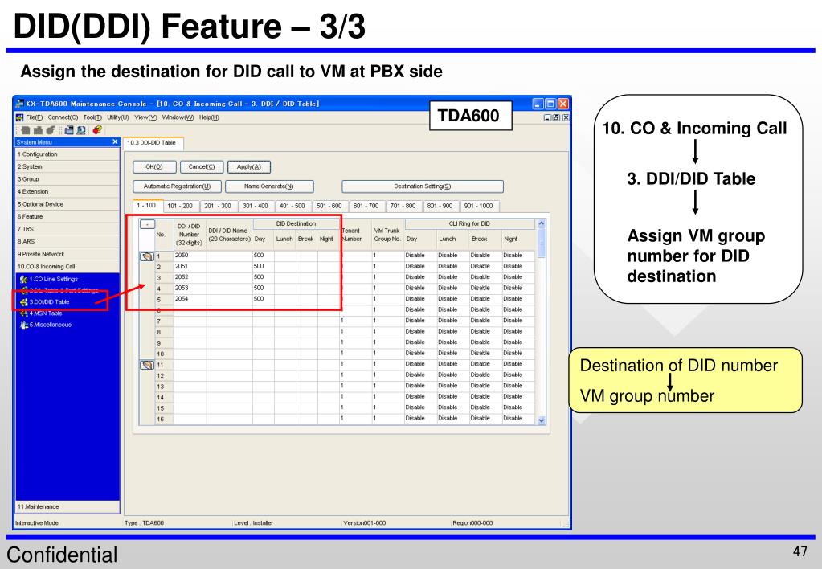Select DDI/DID Number cell "2052"
This screenshot has height=569, width=822.
pyautogui.click(x=190, y=277)
